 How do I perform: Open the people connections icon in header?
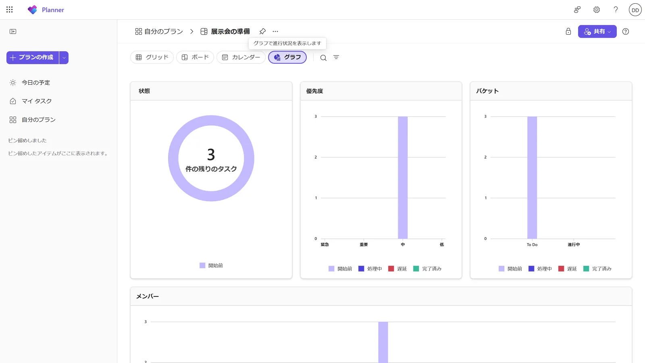pyautogui.click(x=577, y=10)
